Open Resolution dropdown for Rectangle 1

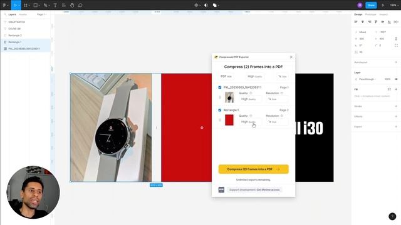pyautogui.click(x=277, y=122)
